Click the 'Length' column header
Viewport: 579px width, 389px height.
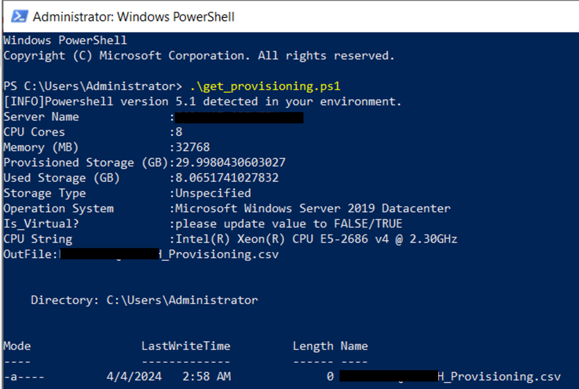point(313,346)
